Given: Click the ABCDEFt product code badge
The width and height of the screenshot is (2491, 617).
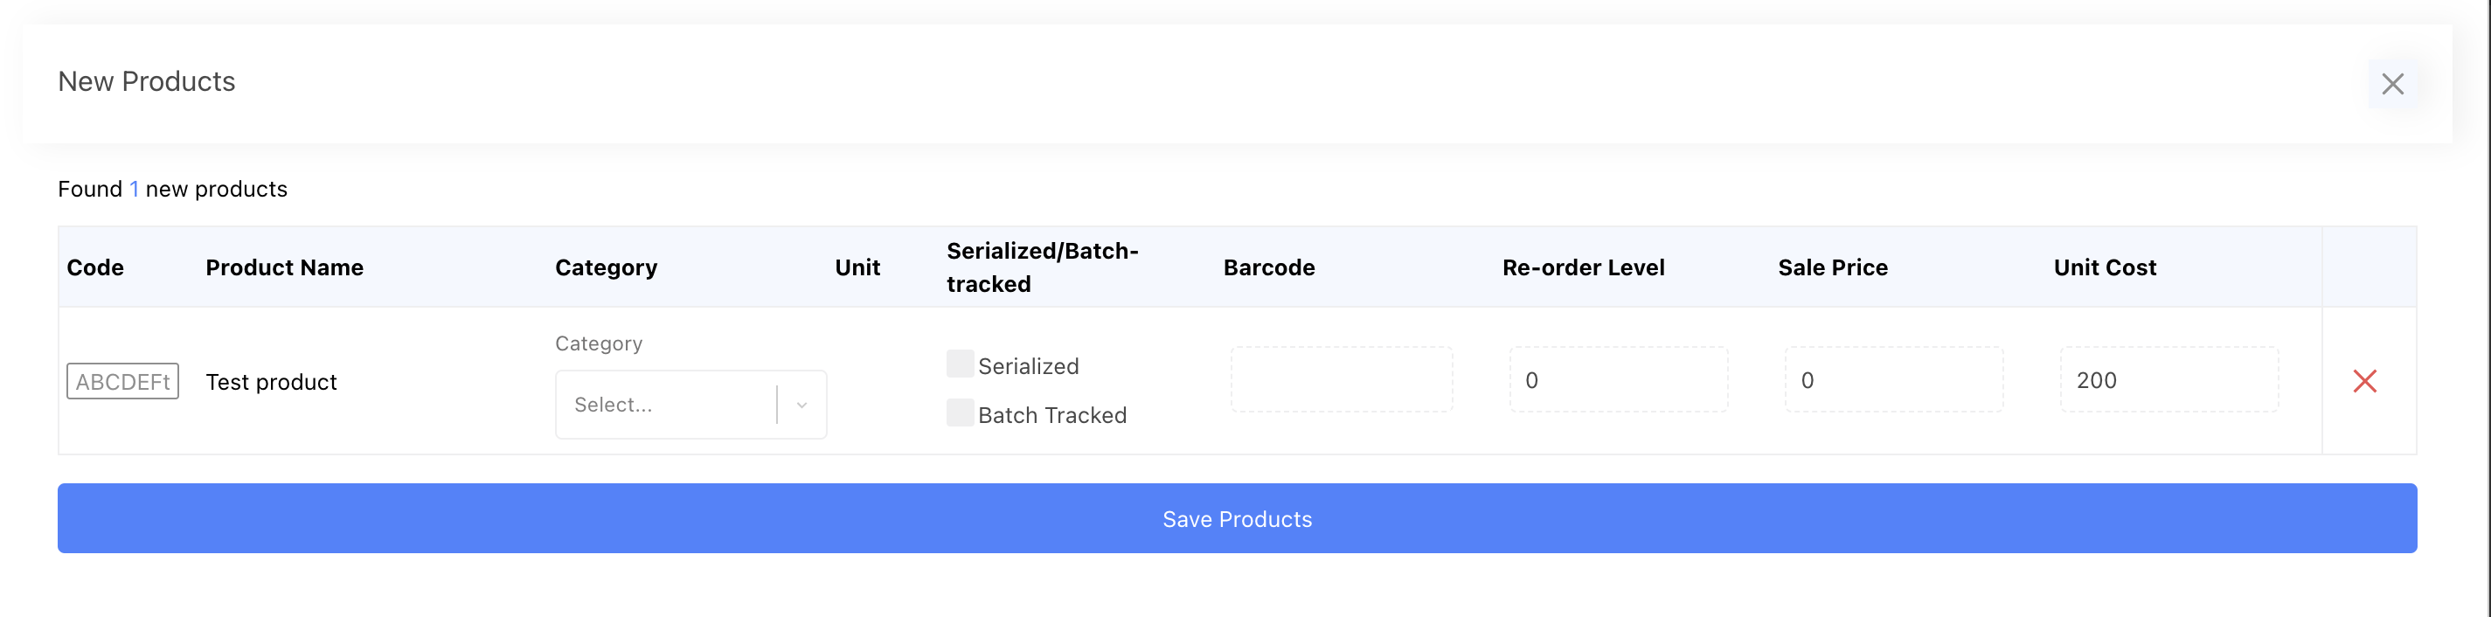Looking at the screenshot, I should [x=123, y=382].
